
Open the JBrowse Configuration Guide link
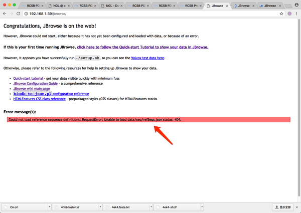click(x=36, y=84)
